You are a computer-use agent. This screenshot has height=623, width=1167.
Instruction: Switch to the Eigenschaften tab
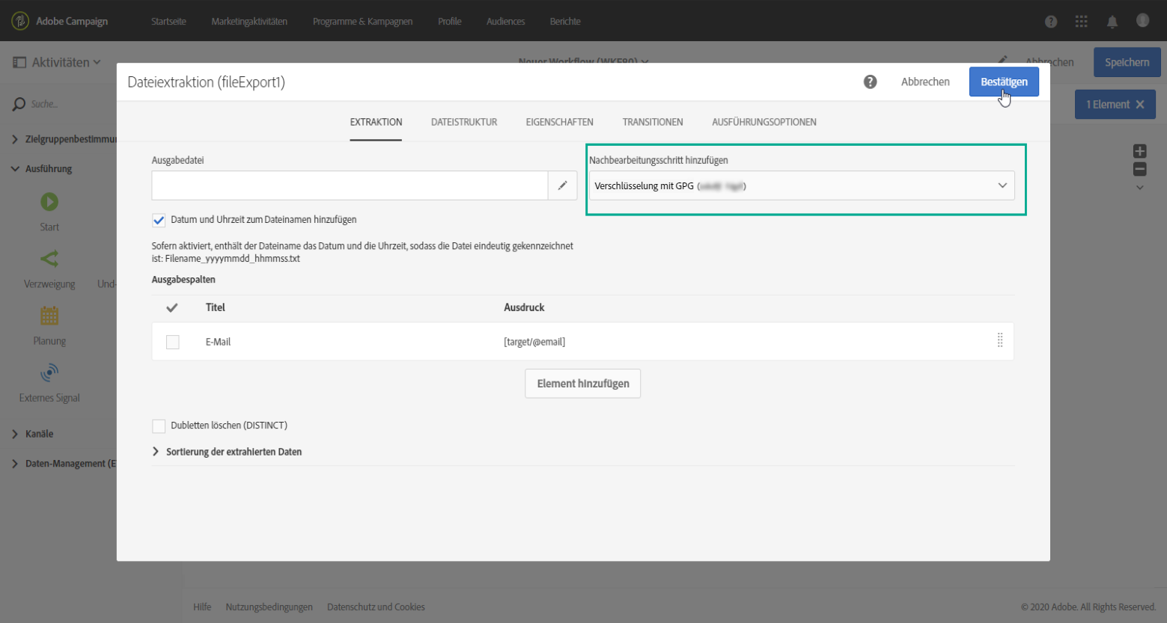(x=559, y=122)
